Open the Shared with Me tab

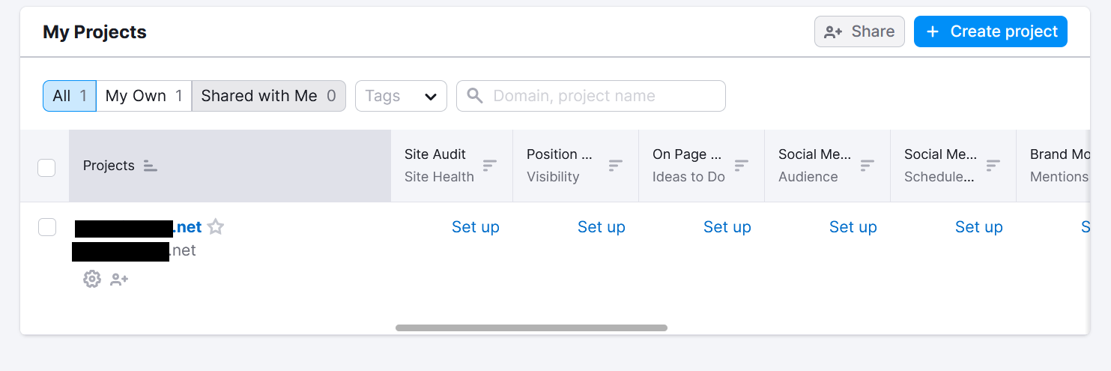(x=268, y=96)
